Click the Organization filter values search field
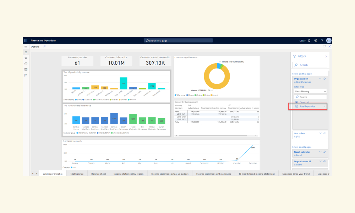355x213 pixels. pyautogui.click(x=310, y=97)
